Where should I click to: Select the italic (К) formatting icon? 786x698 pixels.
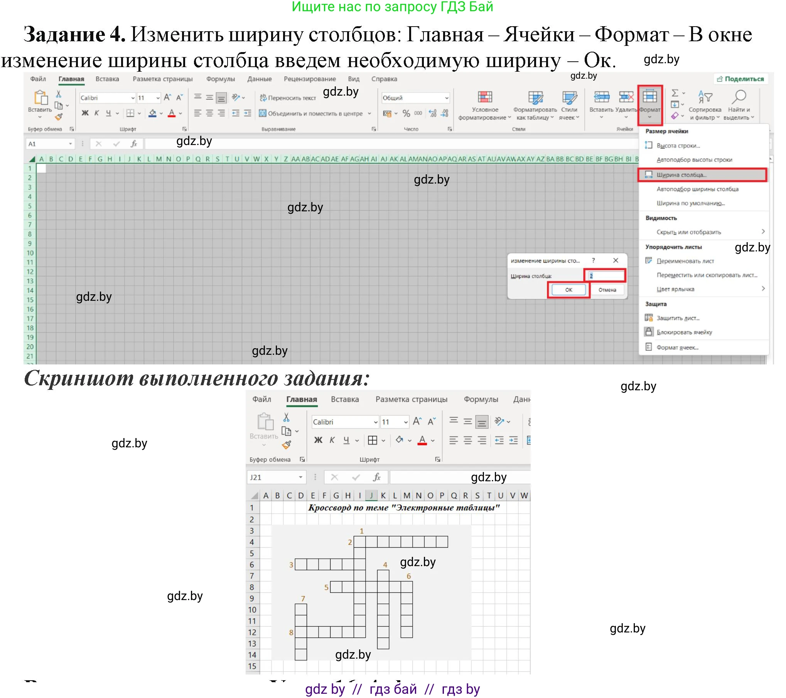click(x=97, y=113)
